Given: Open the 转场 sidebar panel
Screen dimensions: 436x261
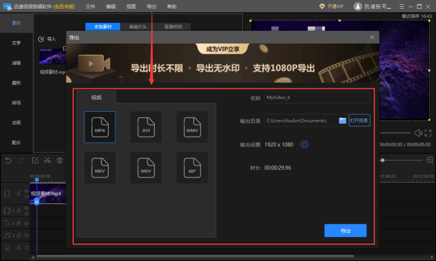Looking at the screenshot, I should (16, 102).
